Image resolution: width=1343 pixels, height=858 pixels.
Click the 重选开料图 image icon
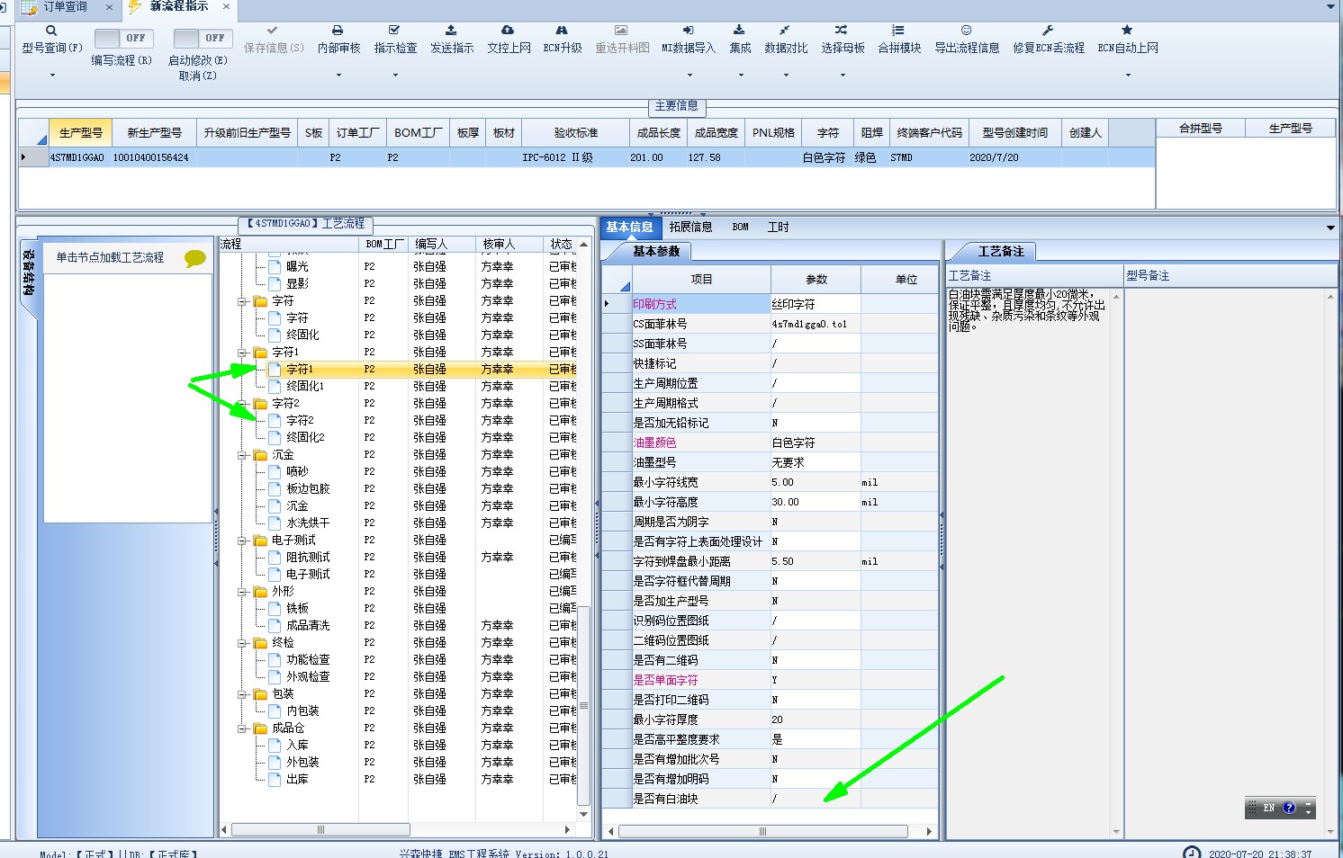point(621,31)
